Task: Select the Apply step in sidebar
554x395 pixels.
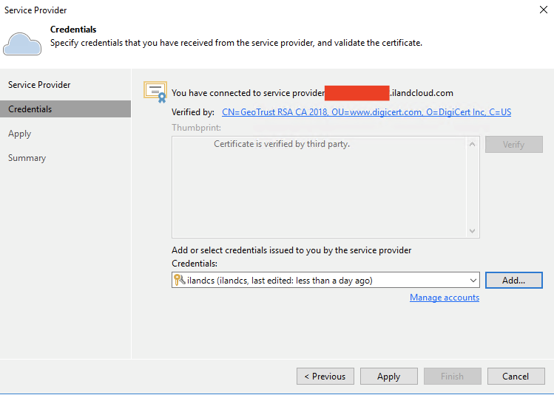Action: tap(20, 134)
